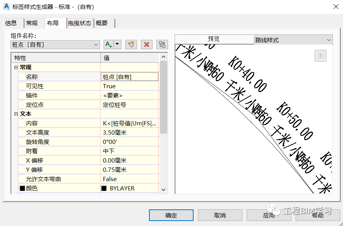
Task: Close the 标签样式生成器 dialog
Action: (x=336, y=7)
